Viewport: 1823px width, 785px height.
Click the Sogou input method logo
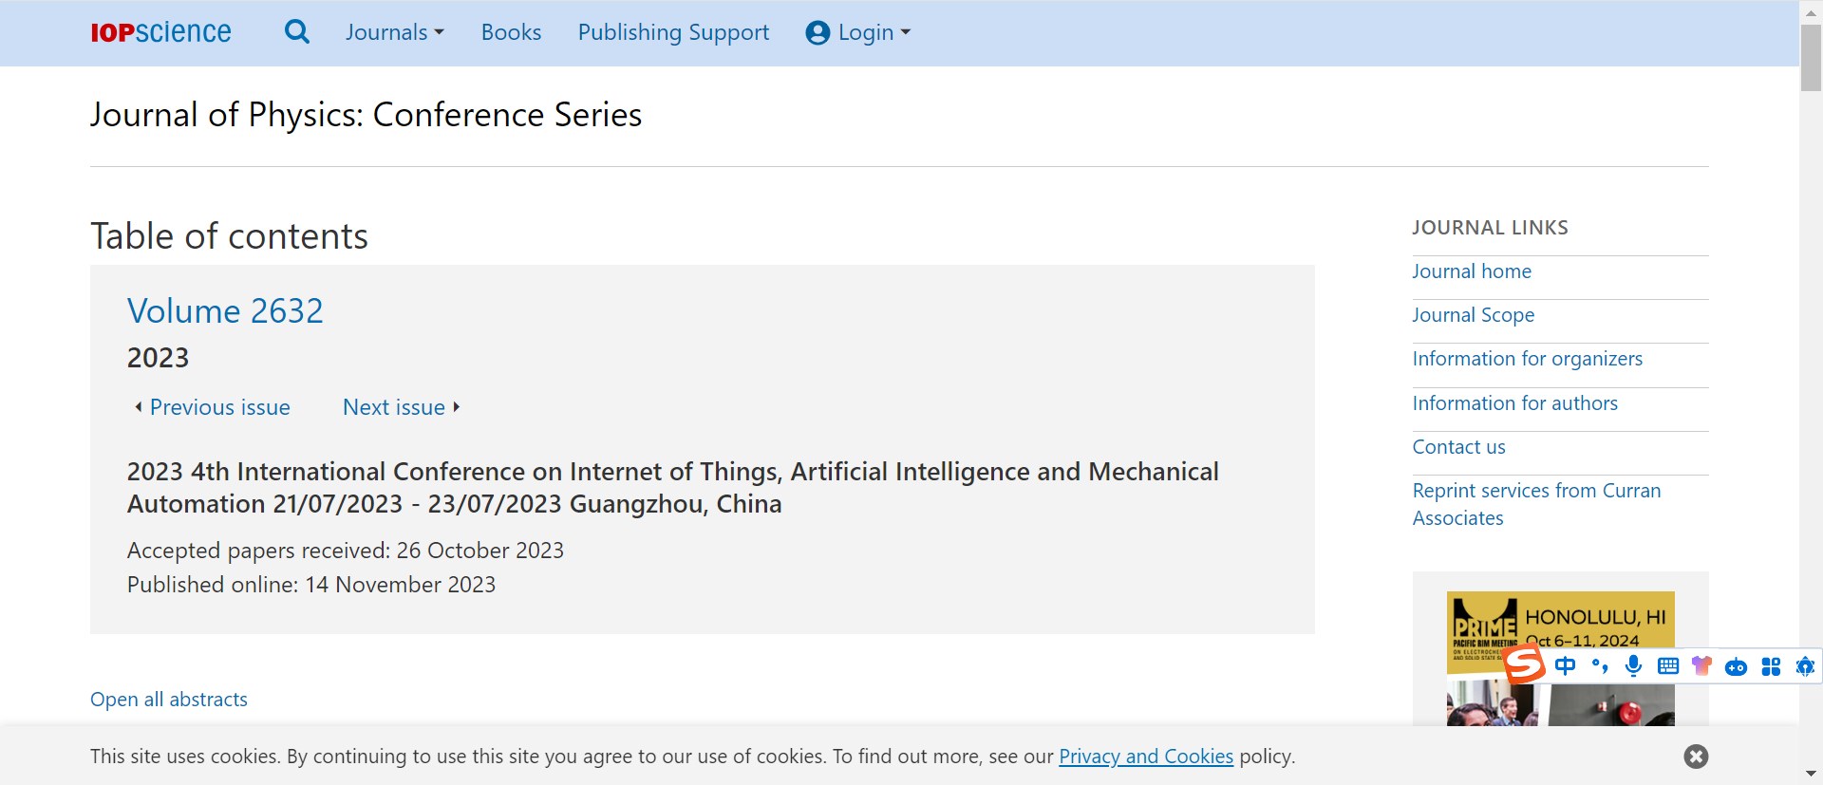[1524, 664]
